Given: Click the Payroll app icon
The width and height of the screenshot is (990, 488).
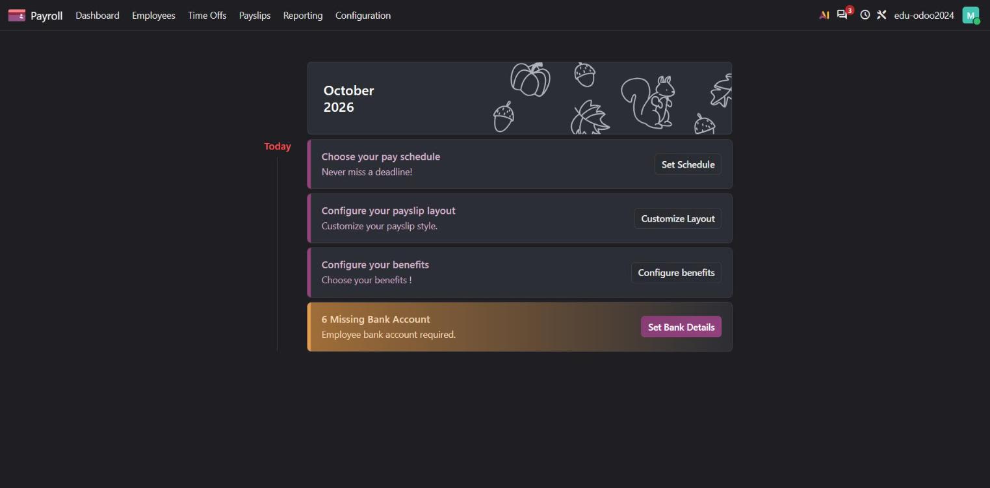Looking at the screenshot, I should (x=17, y=15).
